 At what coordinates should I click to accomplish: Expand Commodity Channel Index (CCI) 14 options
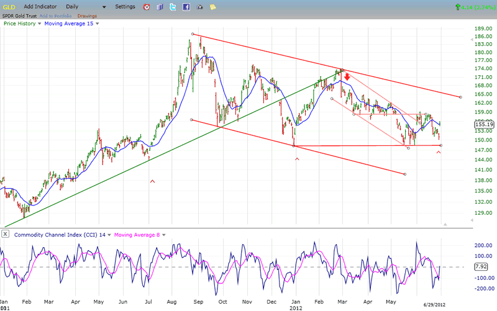(110, 234)
